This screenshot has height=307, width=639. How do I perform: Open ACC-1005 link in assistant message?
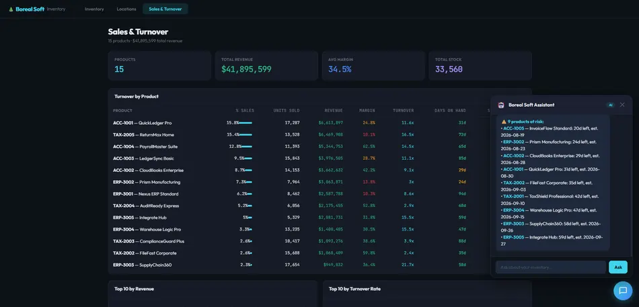coord(513,128)
